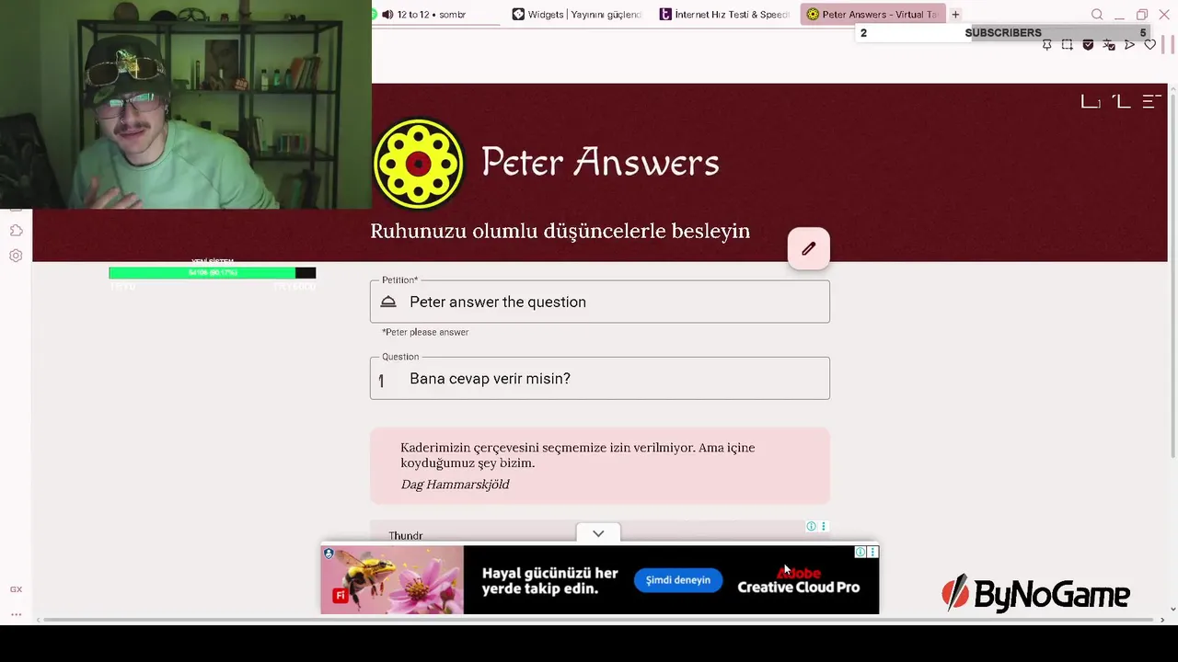Screen dimensions: 1178x662
Task: Click the Peter Answers title text
Action: coord(600,163)
